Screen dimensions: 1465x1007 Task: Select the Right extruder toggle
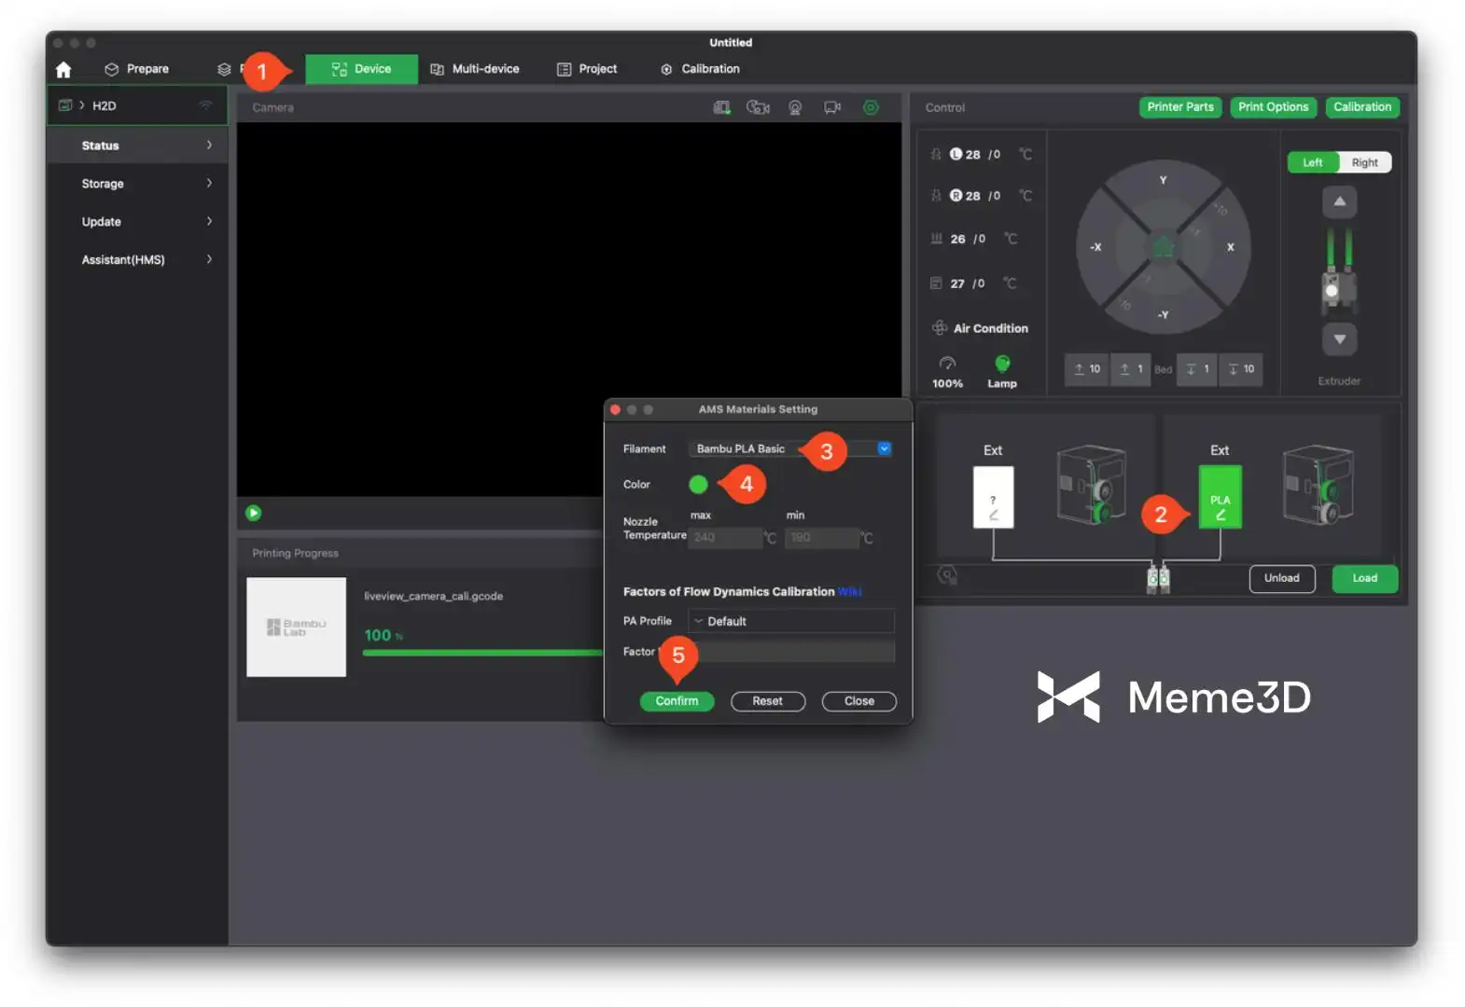click(x=1364, y=162)
